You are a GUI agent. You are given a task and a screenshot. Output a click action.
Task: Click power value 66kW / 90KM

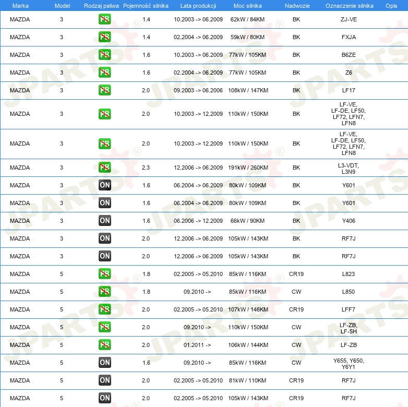[x=247, y=221]
